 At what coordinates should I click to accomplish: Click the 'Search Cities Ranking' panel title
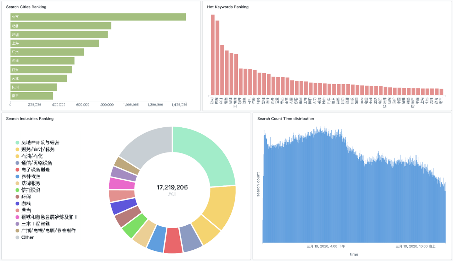tap(26, 7)
